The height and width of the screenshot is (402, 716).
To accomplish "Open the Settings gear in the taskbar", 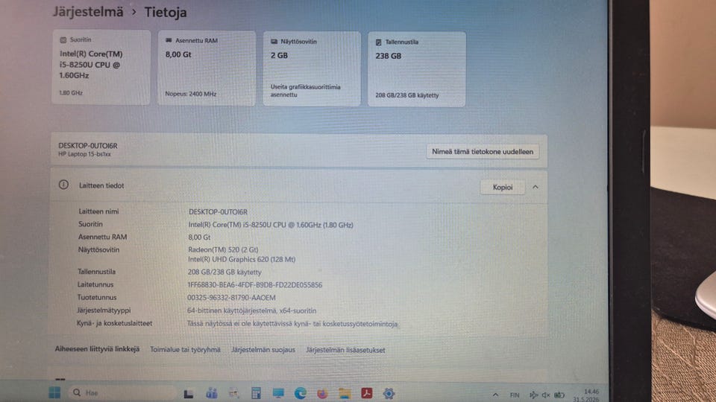I will point(389,393).
